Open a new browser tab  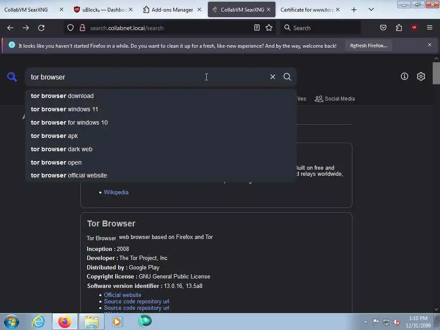coord(354,10)
